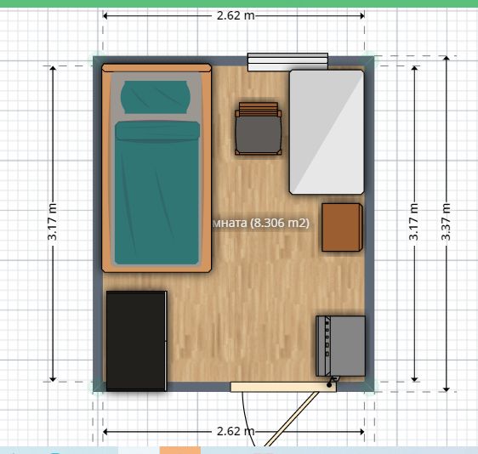Select the black wardrobe in corner
Image resolution: width=478 pixels, height=454 pixels.
click(137, 341)
